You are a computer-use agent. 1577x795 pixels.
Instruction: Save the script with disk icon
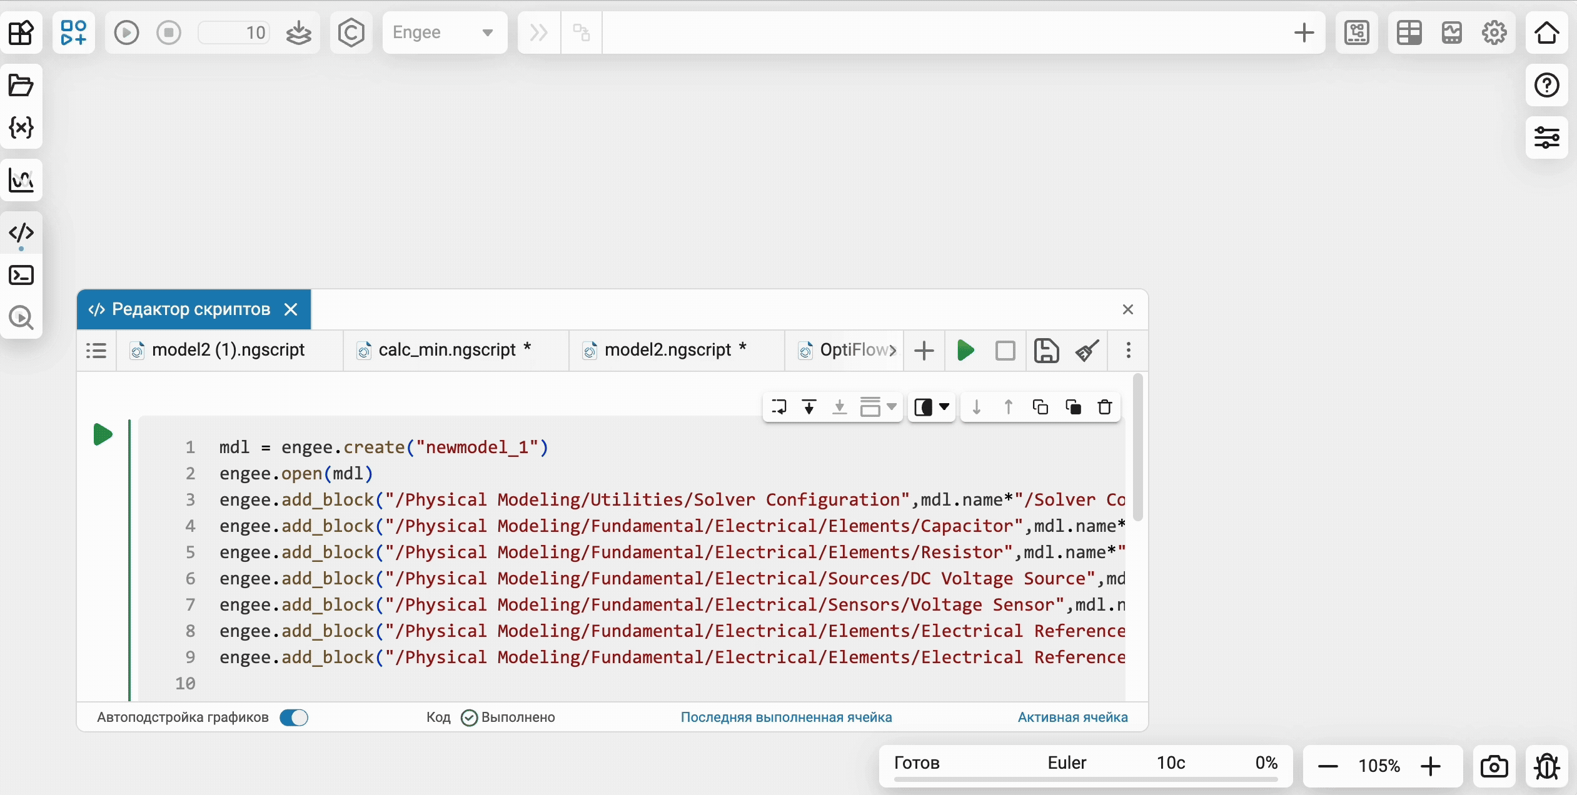point(1045,350)
